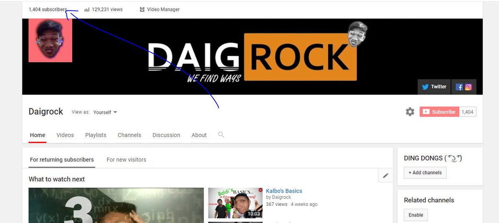This screenshot has height=223, width=499.
Task: Click the Related channels heading
Action: [429, 200]
